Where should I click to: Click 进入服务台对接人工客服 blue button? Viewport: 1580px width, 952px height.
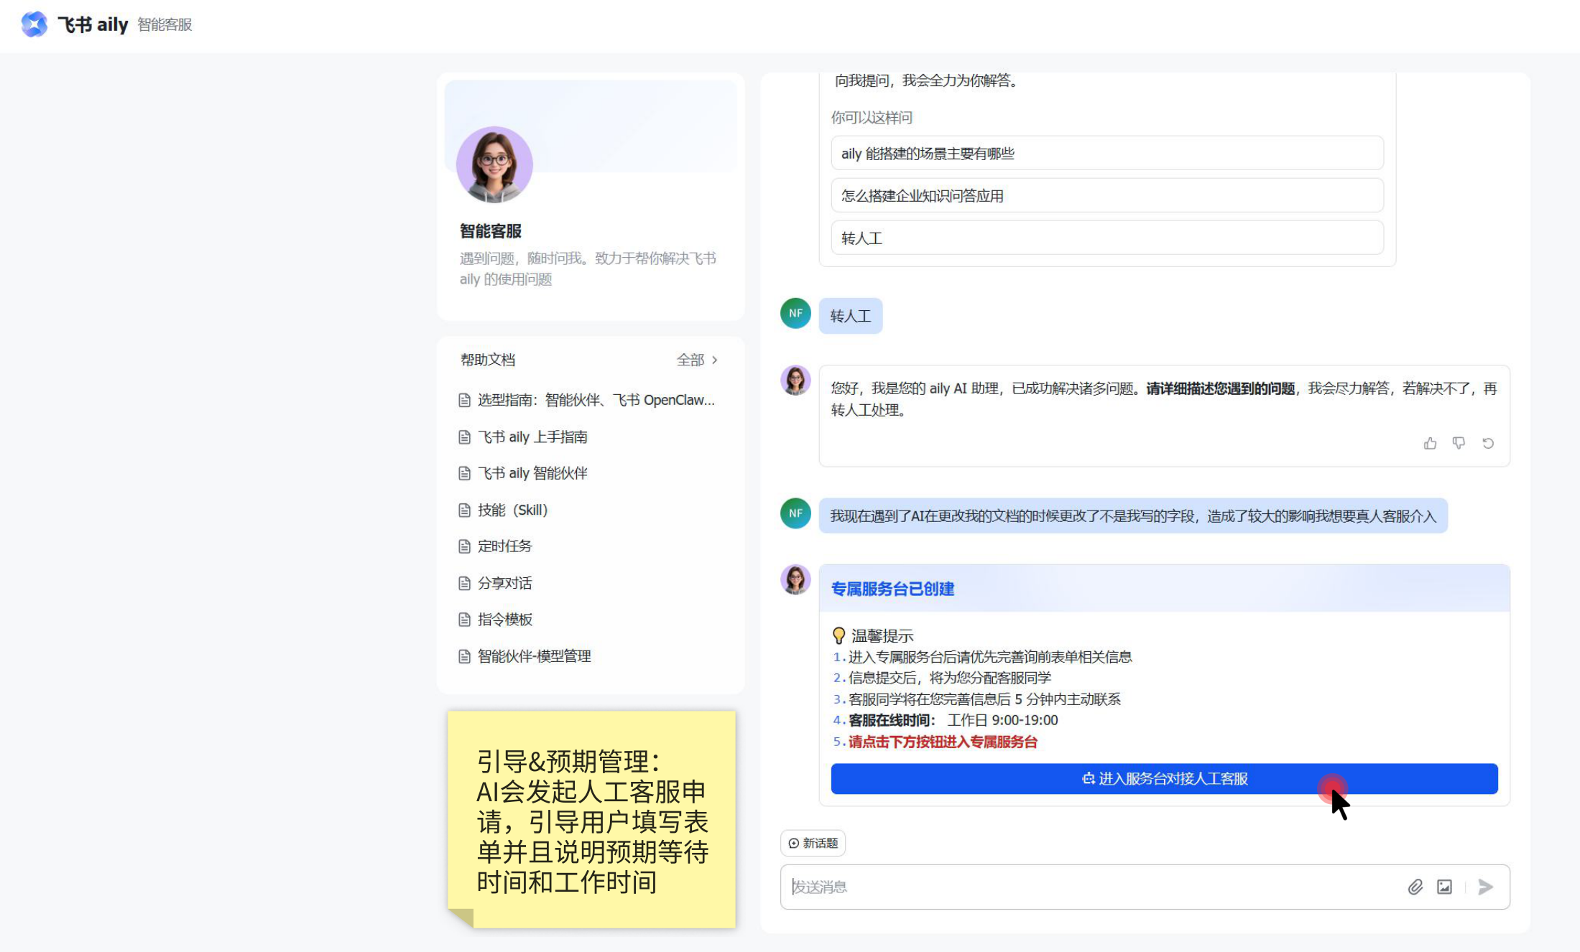tap(1164, 778)
